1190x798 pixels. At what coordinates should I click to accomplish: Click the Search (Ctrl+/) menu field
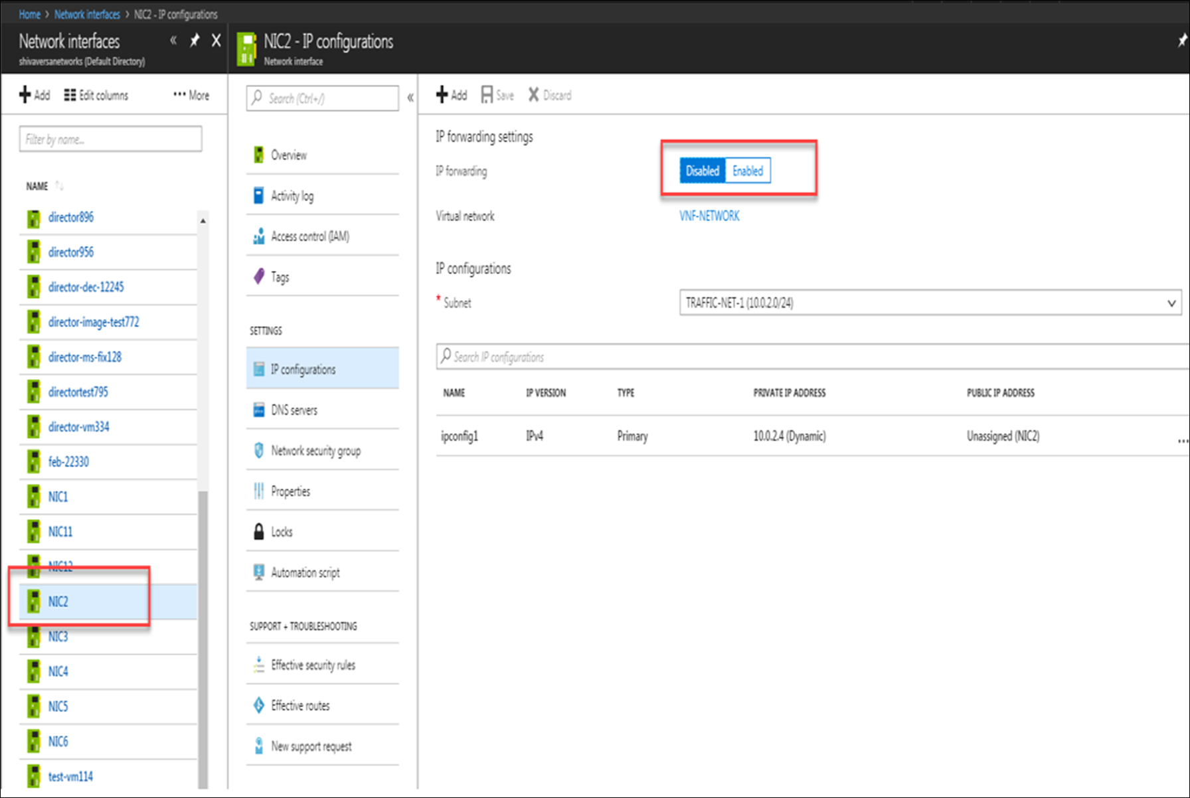click(x=323, y=98)
